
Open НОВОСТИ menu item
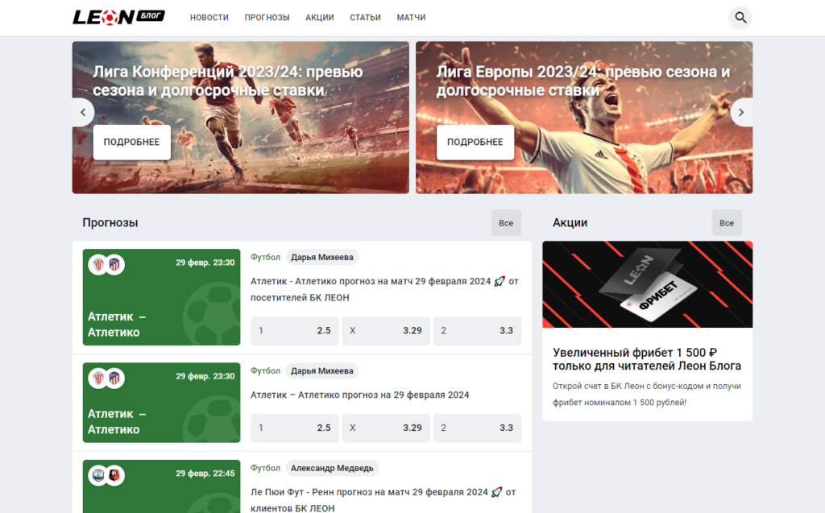click(x=209, y=18)
